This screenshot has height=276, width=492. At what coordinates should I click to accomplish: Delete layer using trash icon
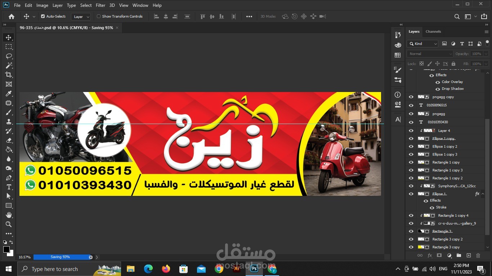478,256
